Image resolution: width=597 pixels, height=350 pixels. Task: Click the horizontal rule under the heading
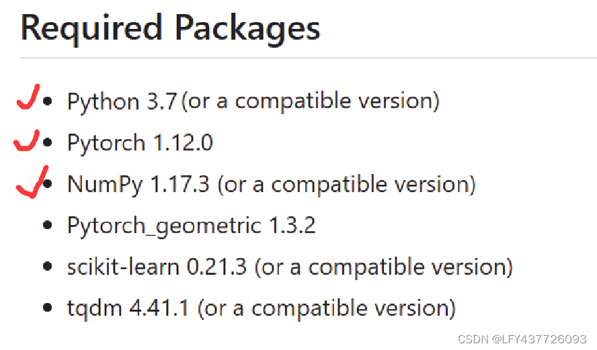tap(308, 58)
